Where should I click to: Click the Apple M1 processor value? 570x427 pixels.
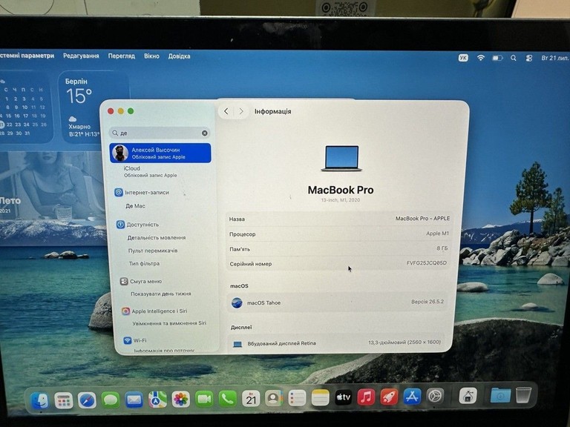tap(437, 234)
